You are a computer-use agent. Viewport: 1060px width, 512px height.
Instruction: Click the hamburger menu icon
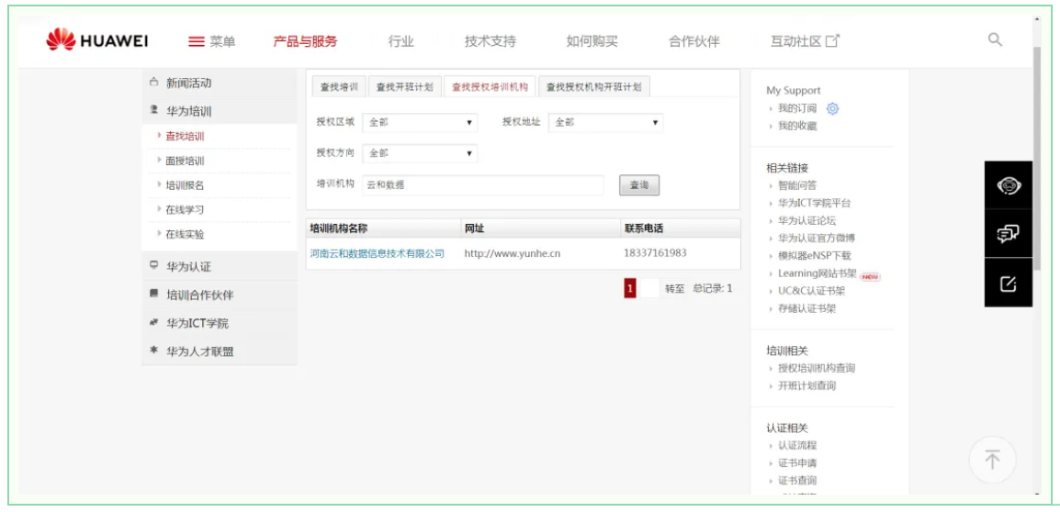pyautogui.click(x=196, y=41)
